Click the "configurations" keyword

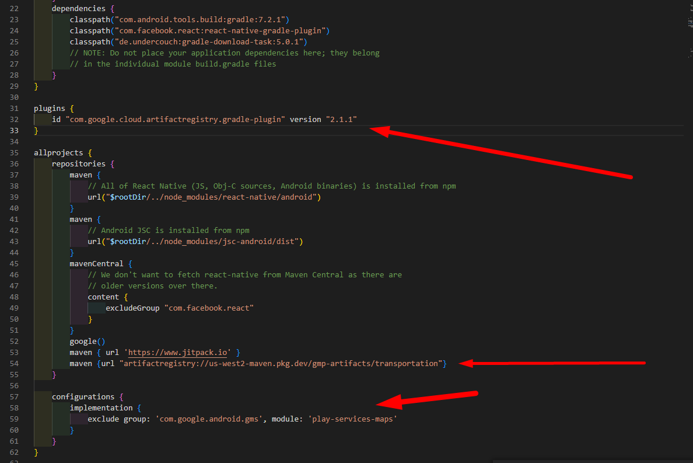[x=83, y=397]
